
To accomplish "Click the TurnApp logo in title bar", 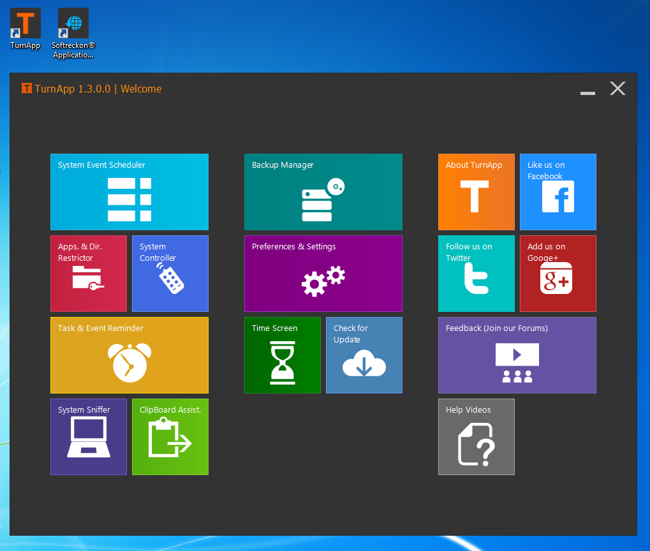I will tap(27, 88).
